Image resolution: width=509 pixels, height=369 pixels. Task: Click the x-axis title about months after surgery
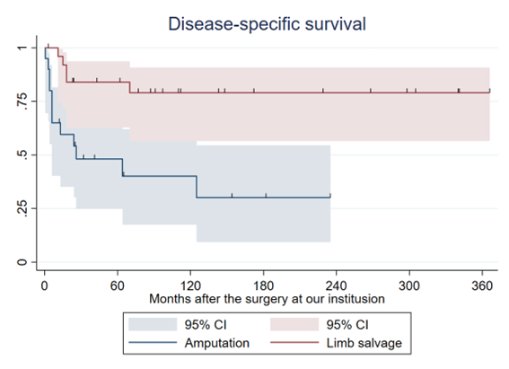pos(267,299)
